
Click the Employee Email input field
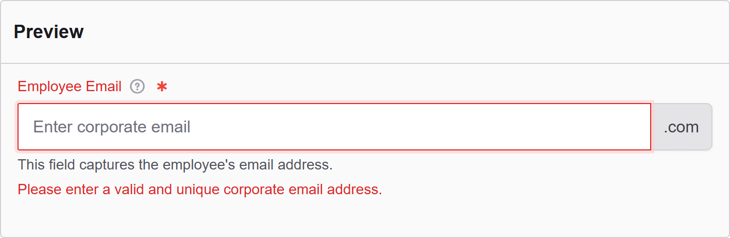334,127
